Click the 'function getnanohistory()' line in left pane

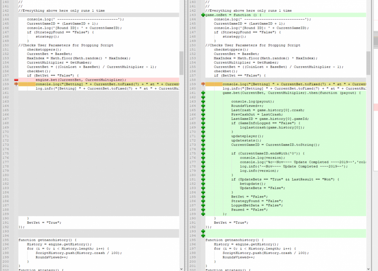[x=48, y=240]
